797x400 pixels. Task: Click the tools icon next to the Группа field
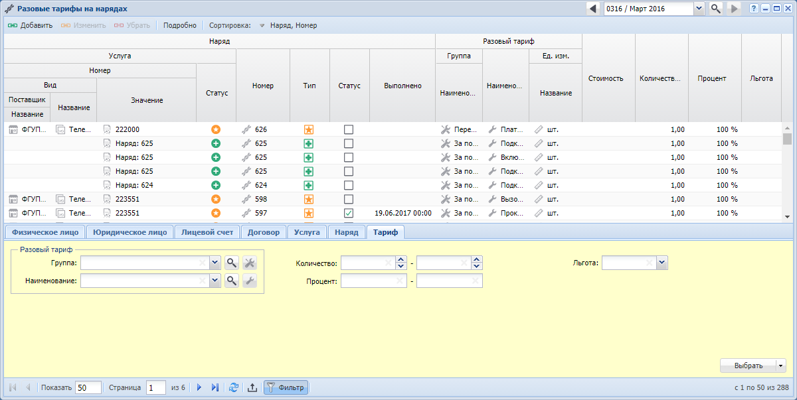click(x=250, y=263)
